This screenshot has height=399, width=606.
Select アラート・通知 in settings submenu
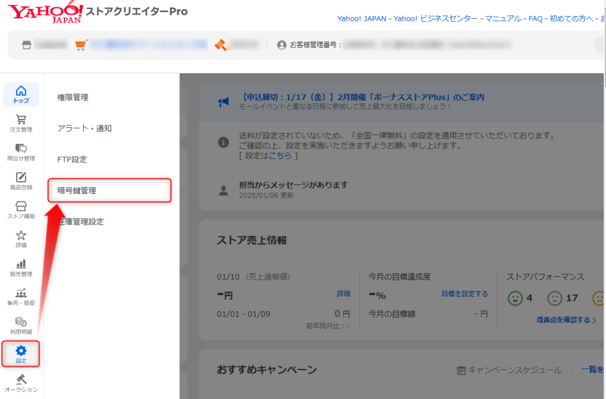click(84, 128)
